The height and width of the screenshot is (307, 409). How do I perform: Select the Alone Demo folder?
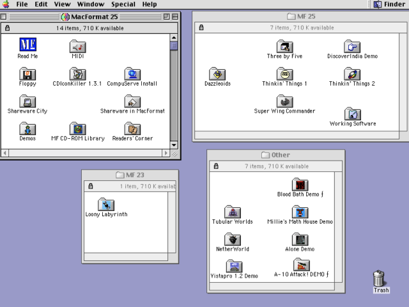click(300, 239)
